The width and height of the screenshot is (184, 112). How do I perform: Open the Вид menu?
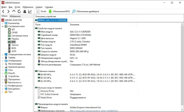click(11, 7)
